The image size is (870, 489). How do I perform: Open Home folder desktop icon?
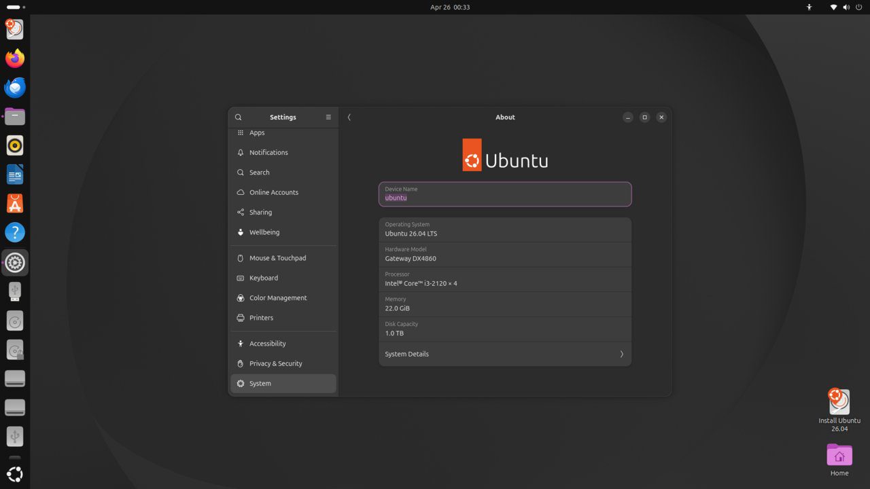[x=839, y=460]
